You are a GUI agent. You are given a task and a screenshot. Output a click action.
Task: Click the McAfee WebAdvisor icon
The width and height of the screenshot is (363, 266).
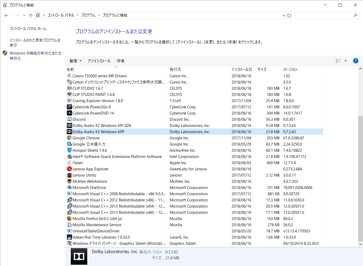(69, 181)
